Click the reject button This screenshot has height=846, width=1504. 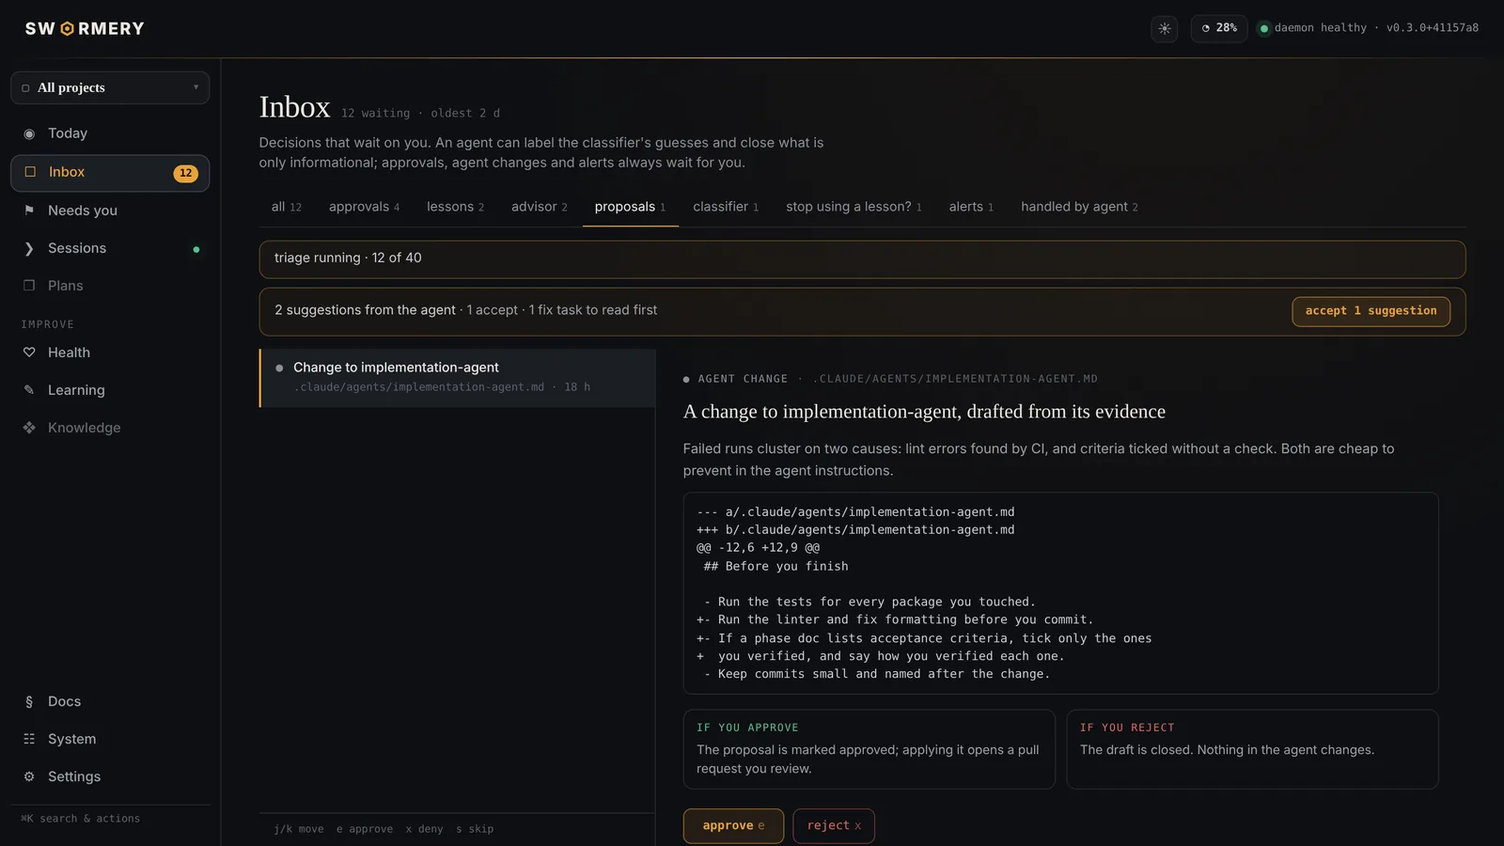point(834,826)
